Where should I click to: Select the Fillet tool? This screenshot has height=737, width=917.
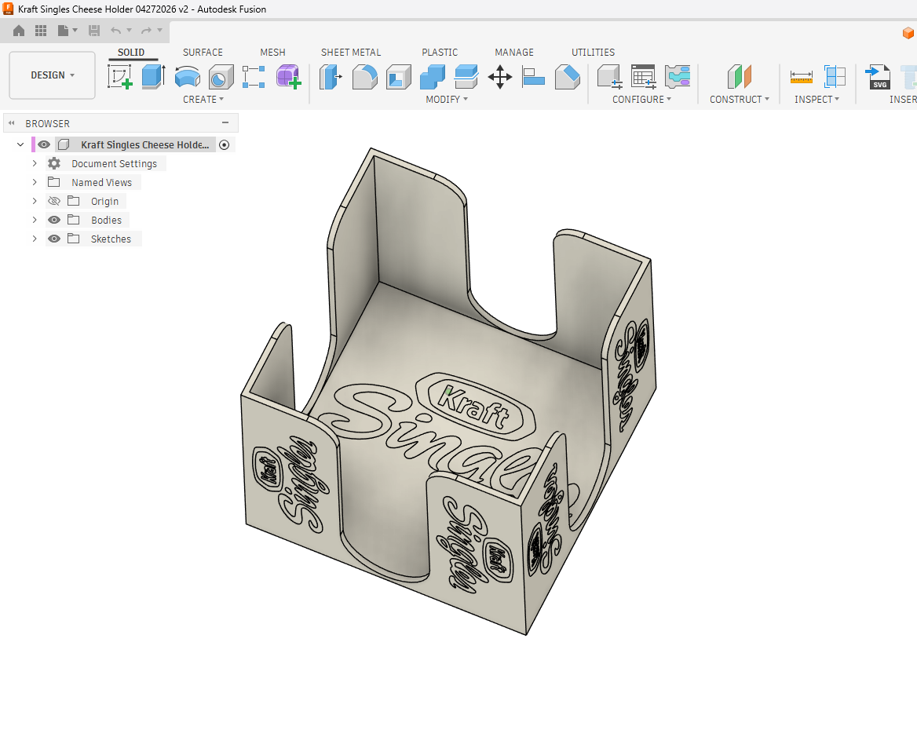tap(364, 77)
